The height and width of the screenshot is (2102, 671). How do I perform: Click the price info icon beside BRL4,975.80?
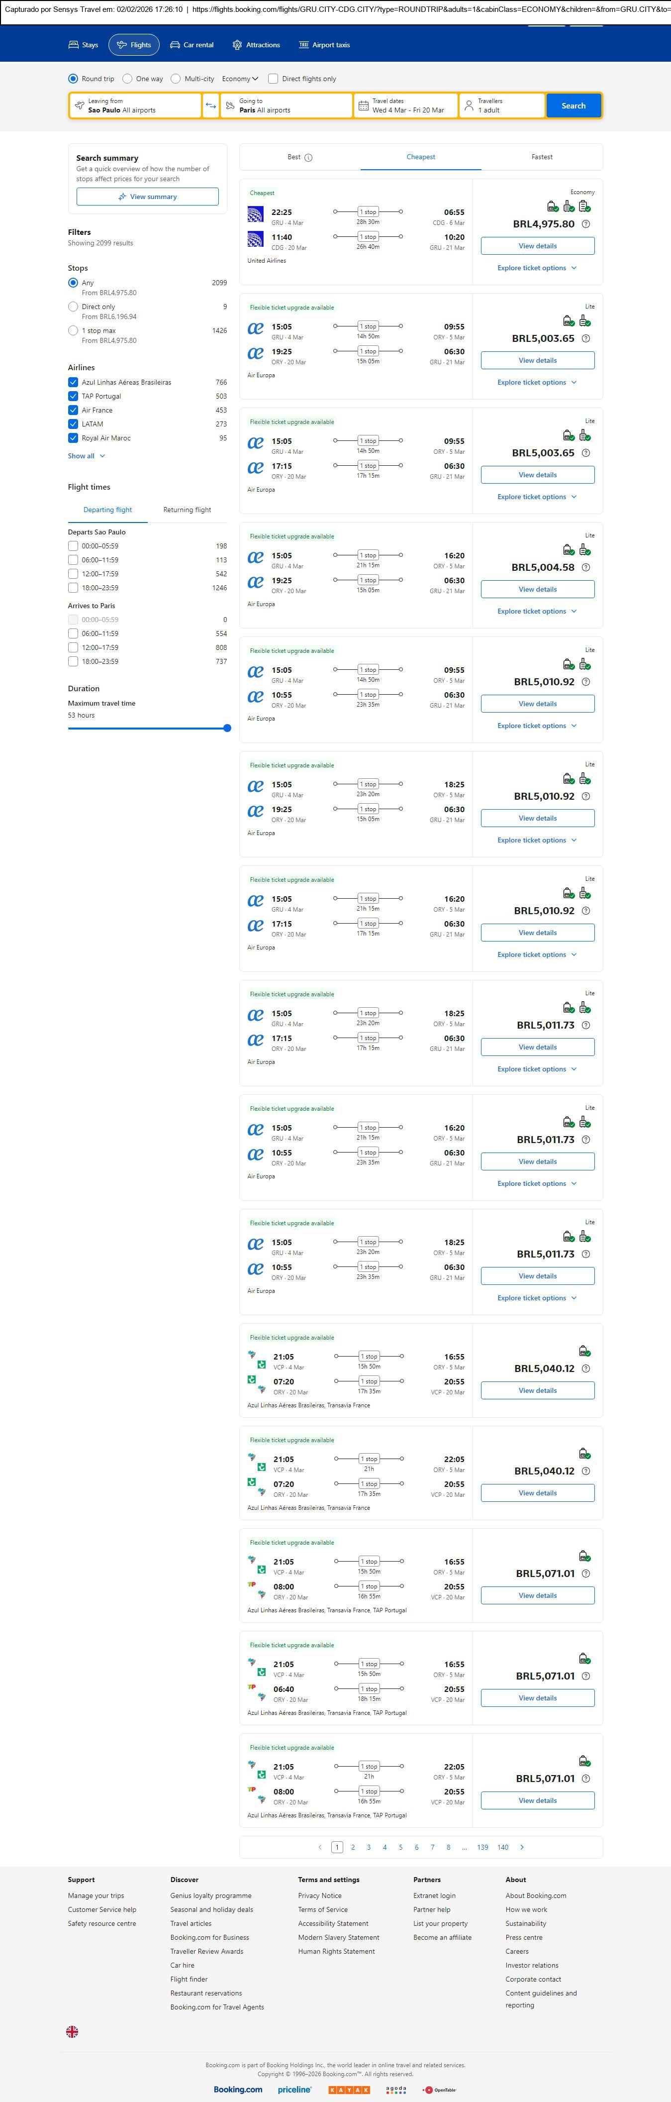(585, 223)
